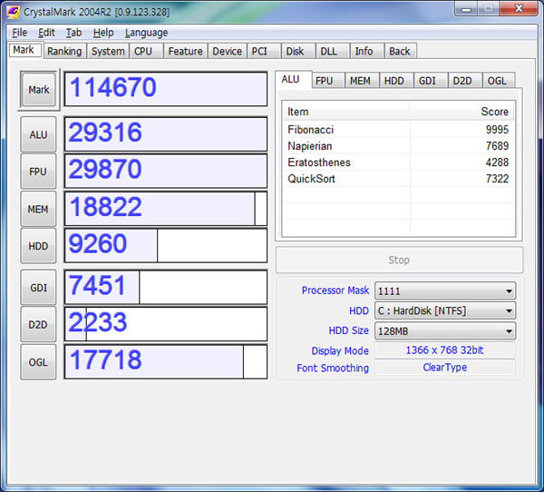Click the GDI score 7451 field

pos(166,288)
